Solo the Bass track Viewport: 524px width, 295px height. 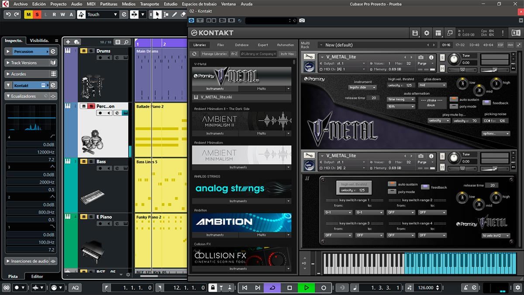pyautogui.click(x=91, y=161)
